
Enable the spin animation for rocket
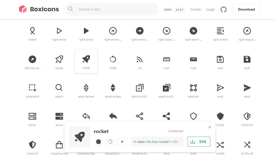[x=110, y=142]
